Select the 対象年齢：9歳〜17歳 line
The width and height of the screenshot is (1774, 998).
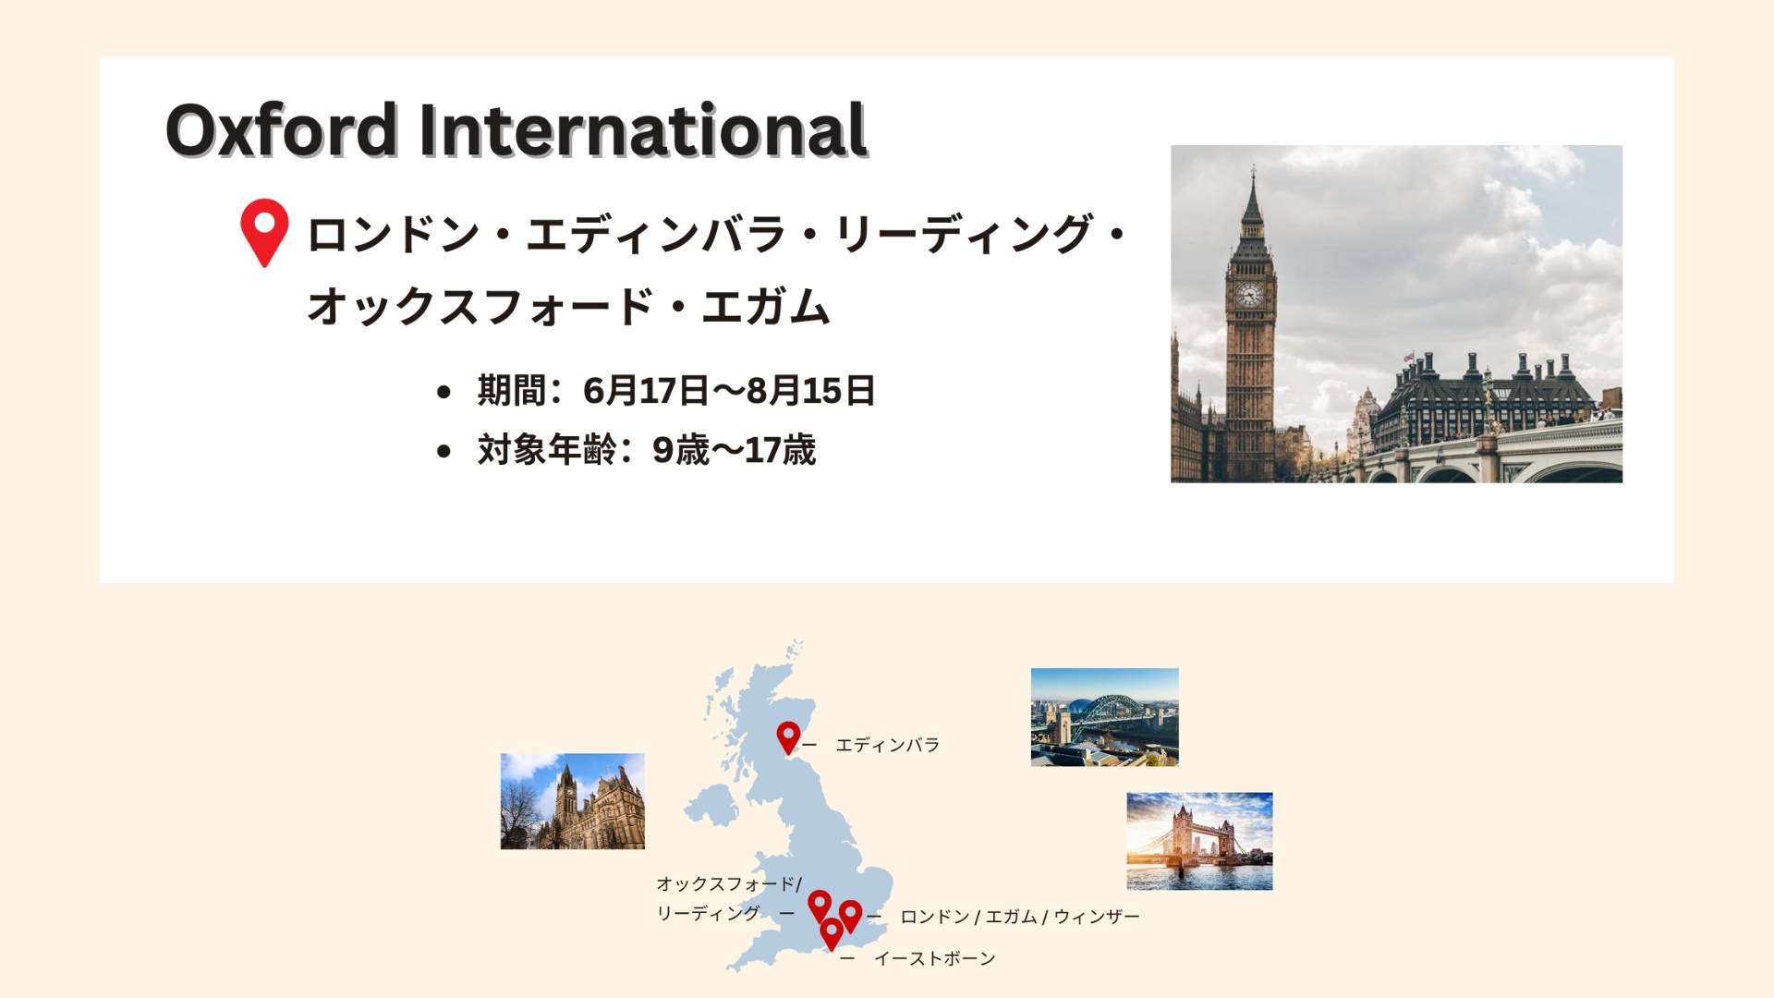tap(646, 450)
